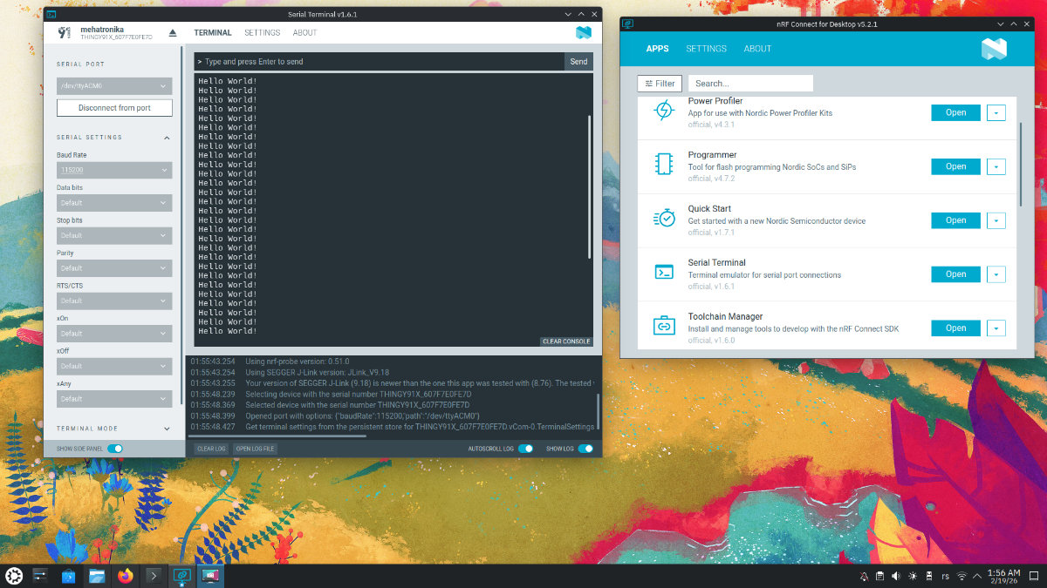Image resolution: width=1047 pixels, height=588 pixels.
Task: Open the Quick Start app
Action: 956,220
